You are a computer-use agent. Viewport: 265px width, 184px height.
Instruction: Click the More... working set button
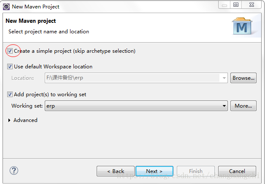[243, 106]
